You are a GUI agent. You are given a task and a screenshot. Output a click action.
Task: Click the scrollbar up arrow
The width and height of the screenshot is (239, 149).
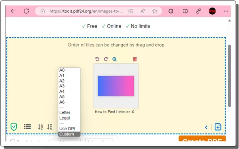tap(229, 21)
